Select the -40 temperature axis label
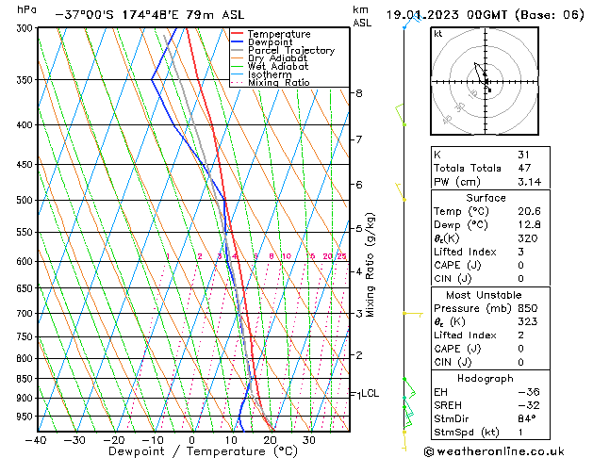593x458 pixels. click(36, 440)
